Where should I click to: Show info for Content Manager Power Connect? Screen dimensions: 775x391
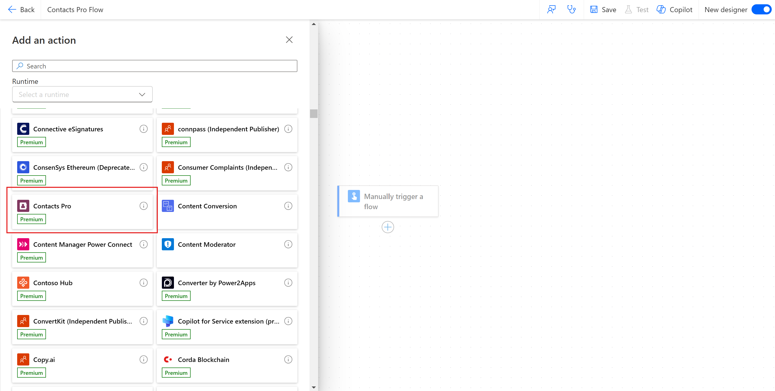tap(143, 244)
